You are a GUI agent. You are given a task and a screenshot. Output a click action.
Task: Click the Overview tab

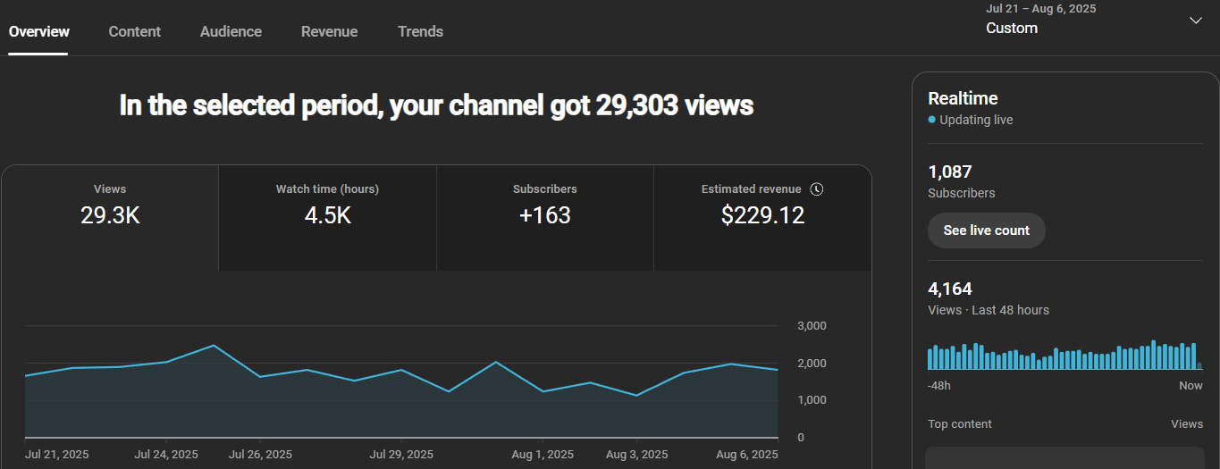point(39,31)
